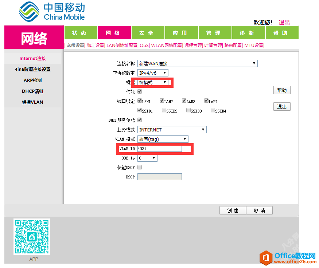Uncheck the LAN4 port binding checkbox
The image size is (319, 268).
(x=206, y=100)
